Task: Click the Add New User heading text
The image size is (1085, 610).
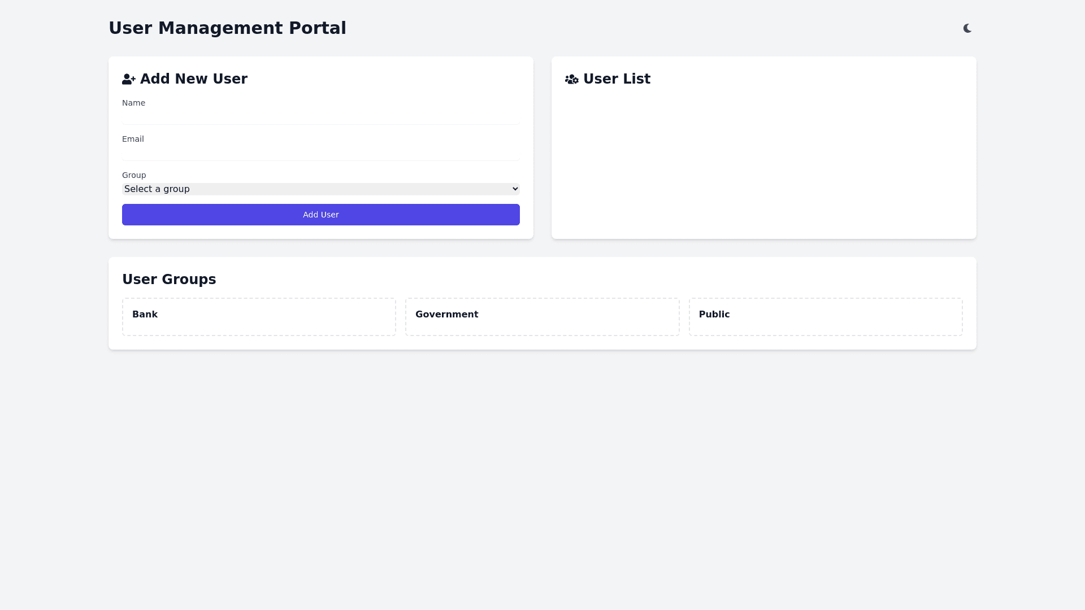Action: tap(193, 79)
